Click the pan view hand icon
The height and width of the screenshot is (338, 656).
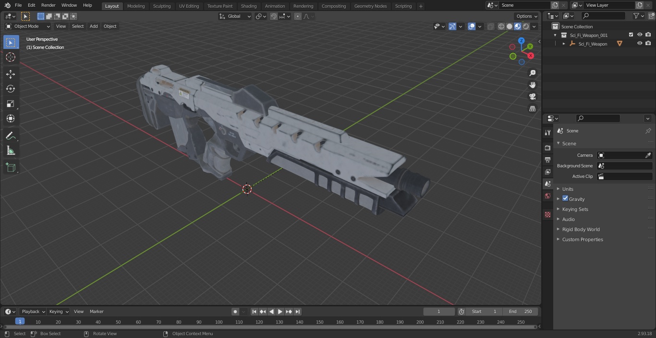tap(532, 85)
